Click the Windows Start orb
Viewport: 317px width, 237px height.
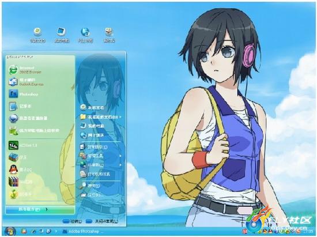10,231
